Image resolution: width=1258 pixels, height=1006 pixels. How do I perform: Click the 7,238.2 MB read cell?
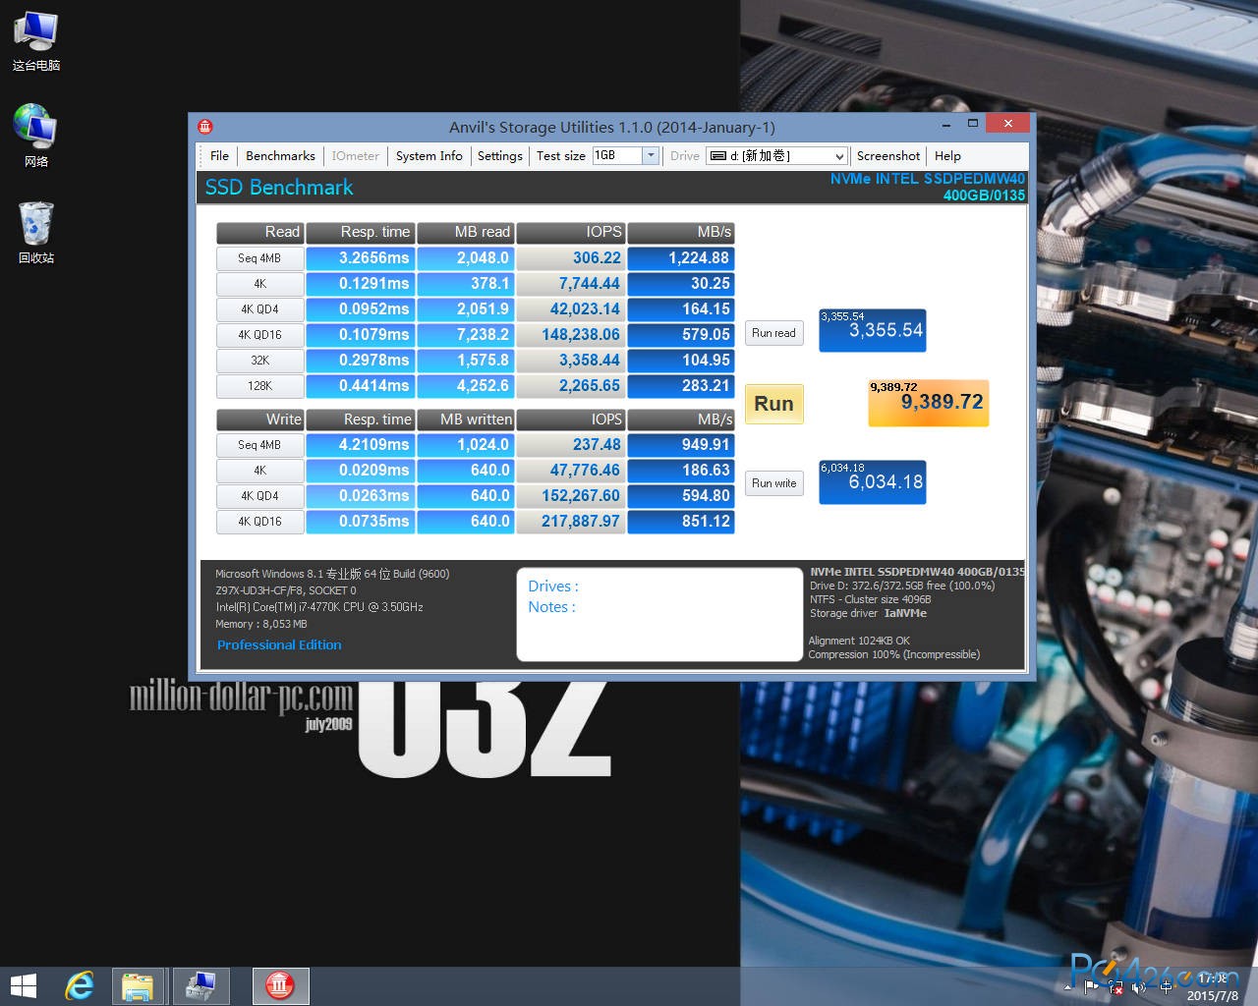click(465, 335)
